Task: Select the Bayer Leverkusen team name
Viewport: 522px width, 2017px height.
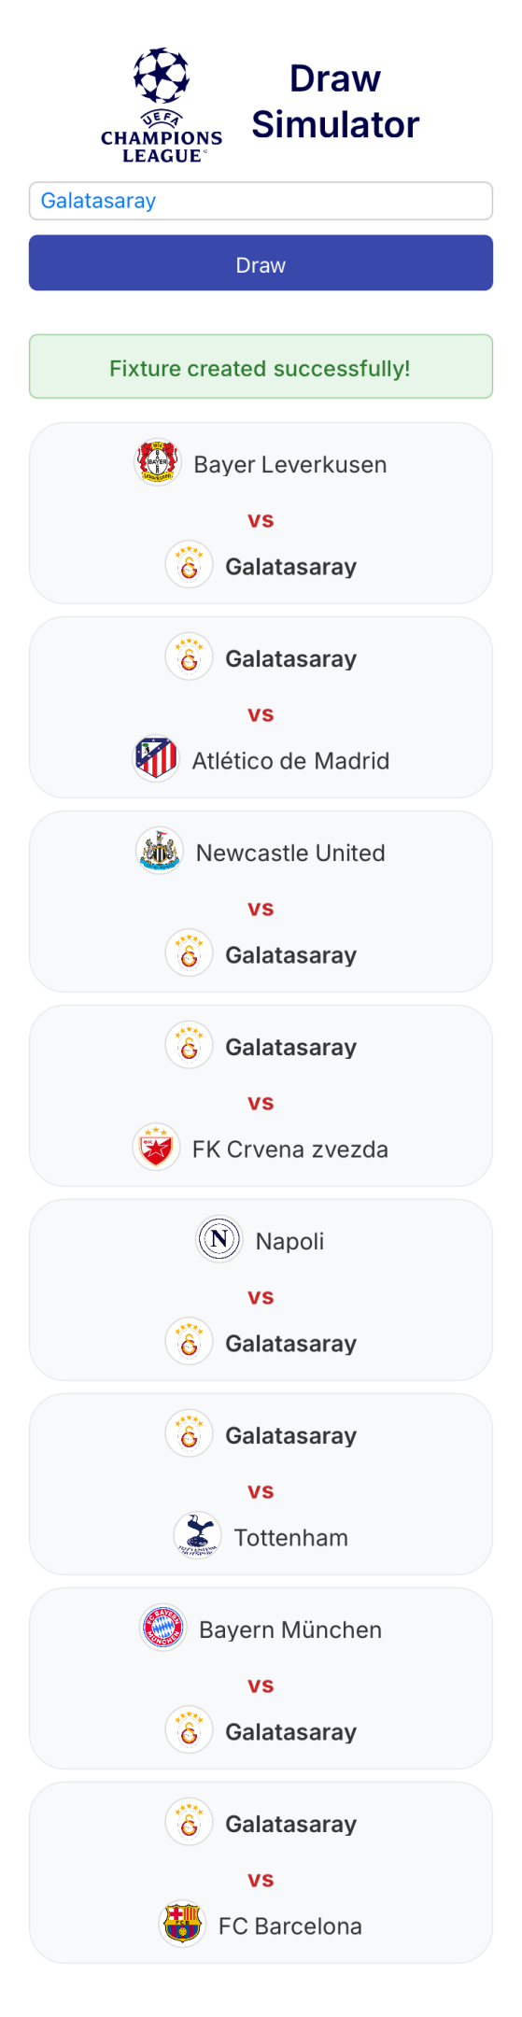Action: pos(290,464)
